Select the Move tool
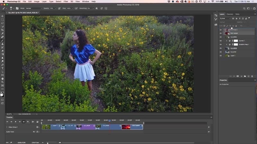 tap(3, 16)
